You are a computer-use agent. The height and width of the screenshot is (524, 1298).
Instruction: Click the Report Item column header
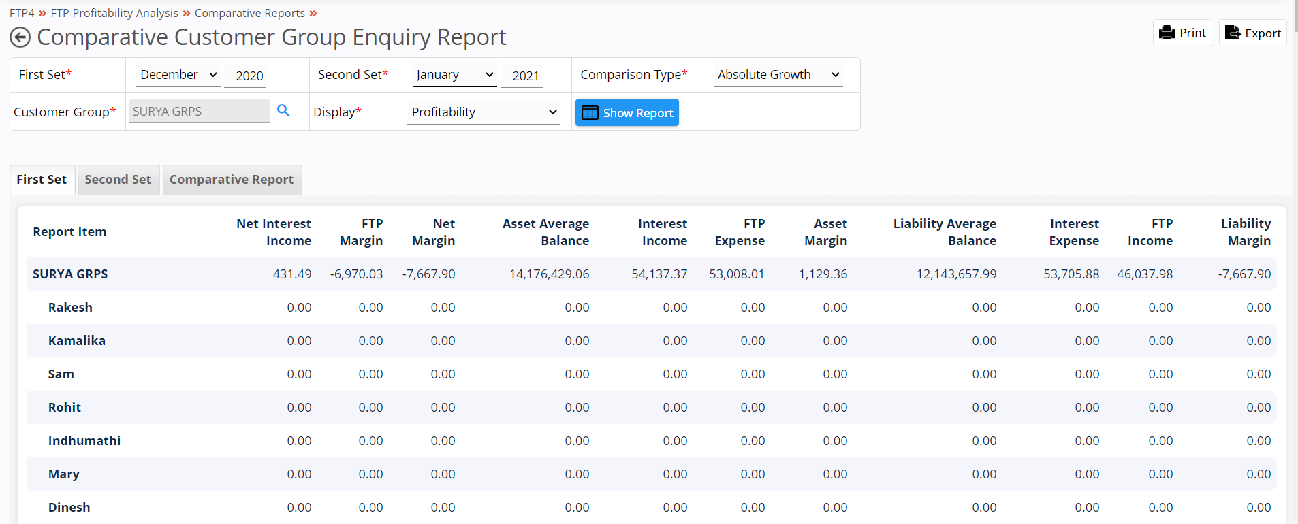pyautogui.click(x=69, y=232)
